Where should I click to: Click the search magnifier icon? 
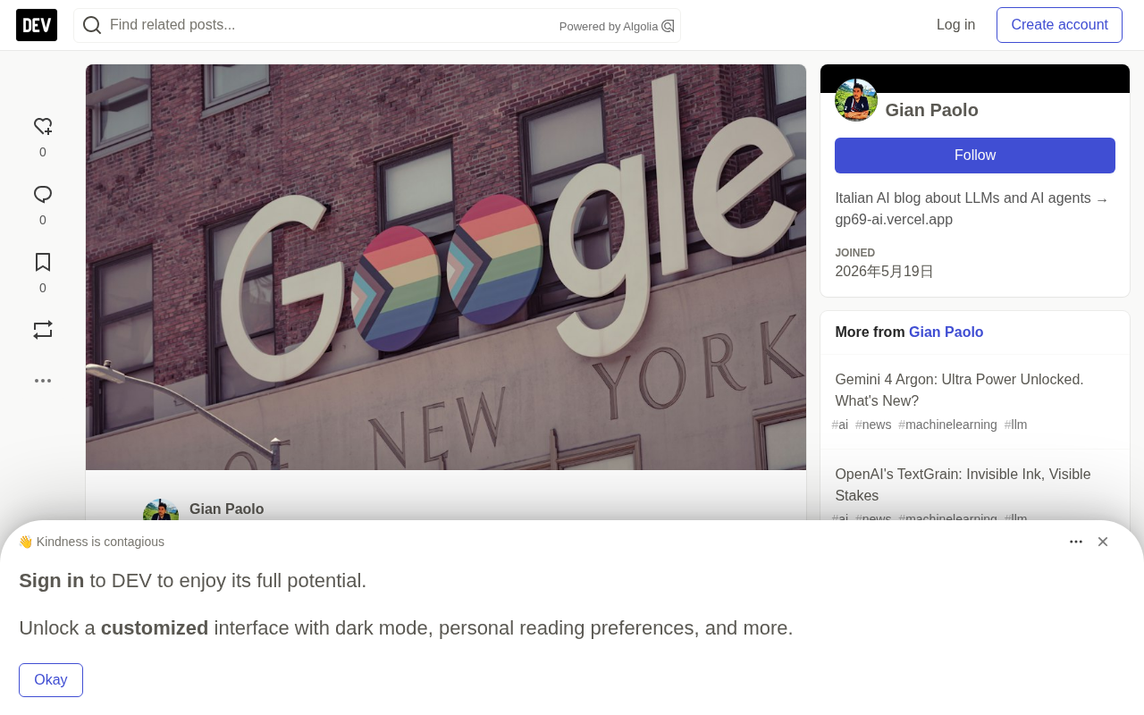[x=92, y=25]
